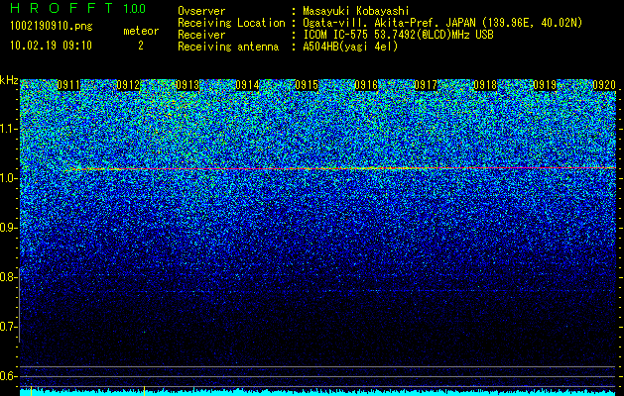Click the version number 1.0.0
This screenshot has width=624, height=396.
135,8
